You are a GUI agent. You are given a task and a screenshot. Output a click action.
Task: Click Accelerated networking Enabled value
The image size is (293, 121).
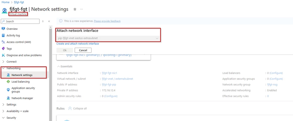[272, 90]
